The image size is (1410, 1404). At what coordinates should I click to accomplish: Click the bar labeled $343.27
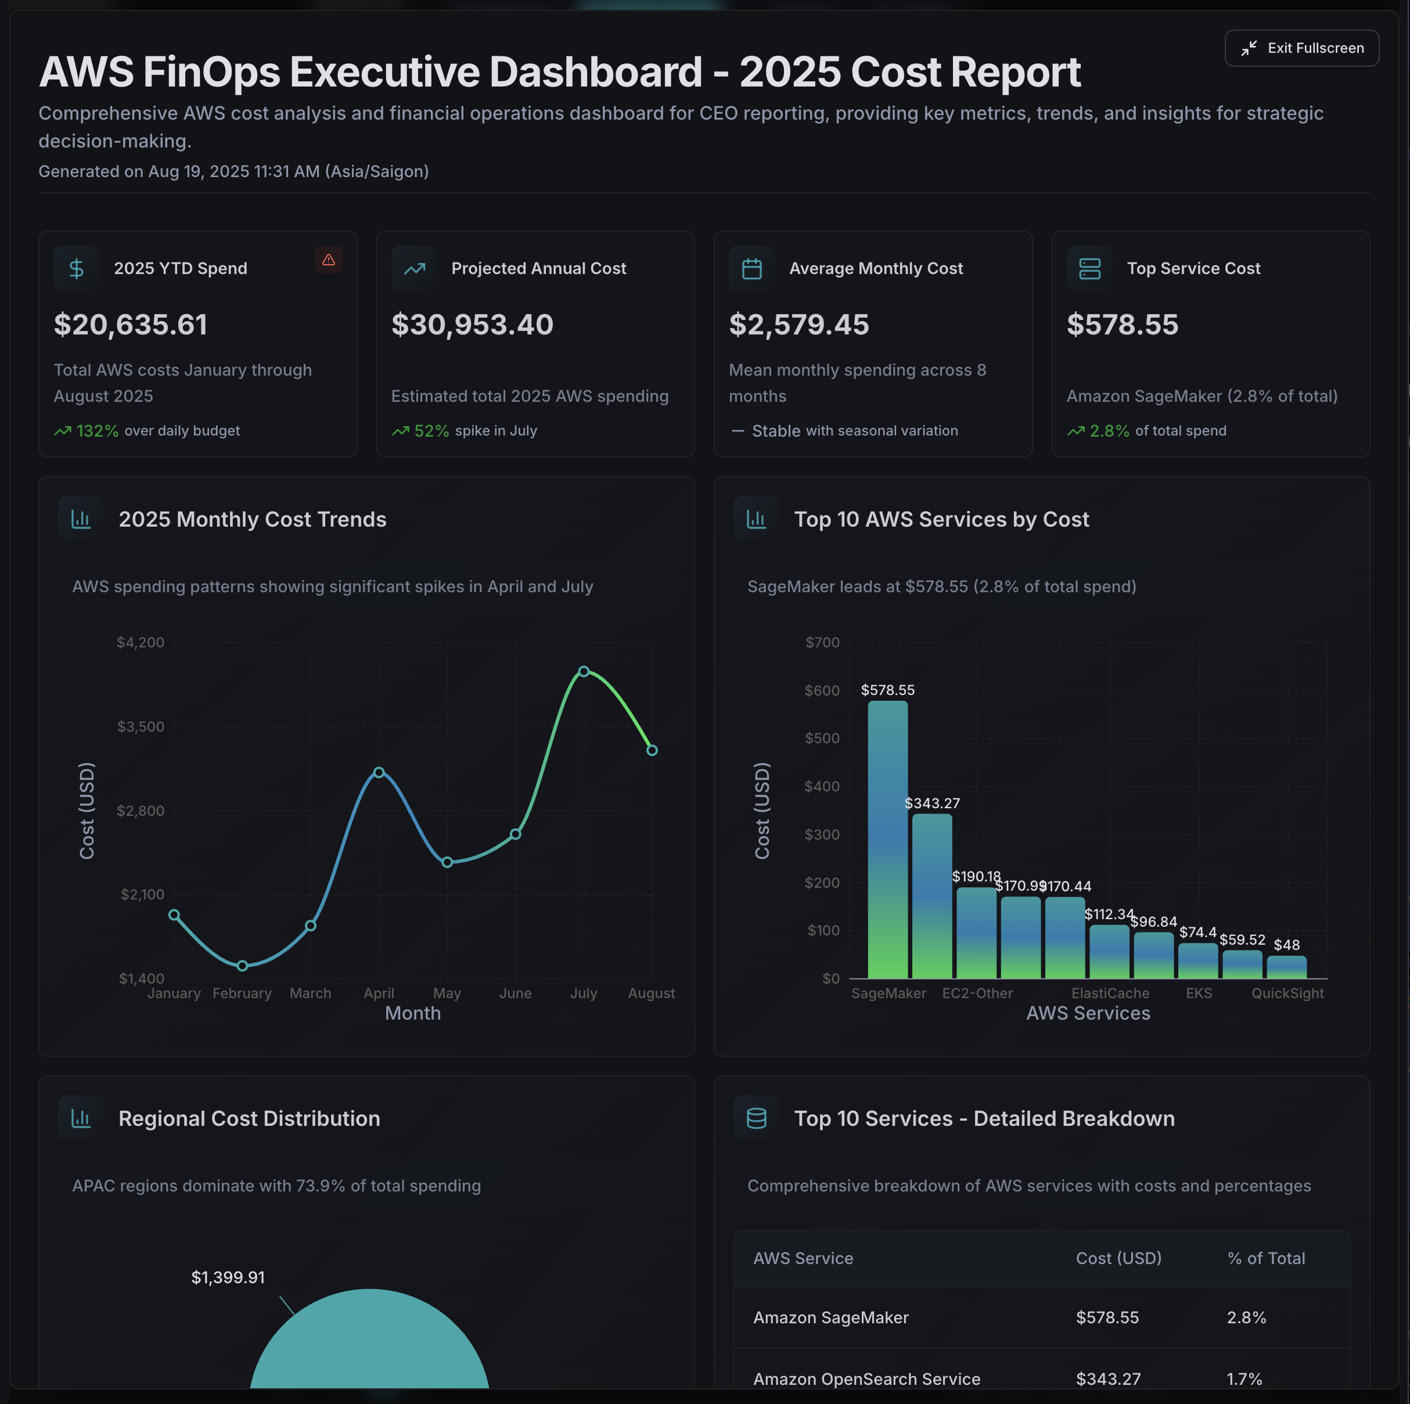point(932,896)
